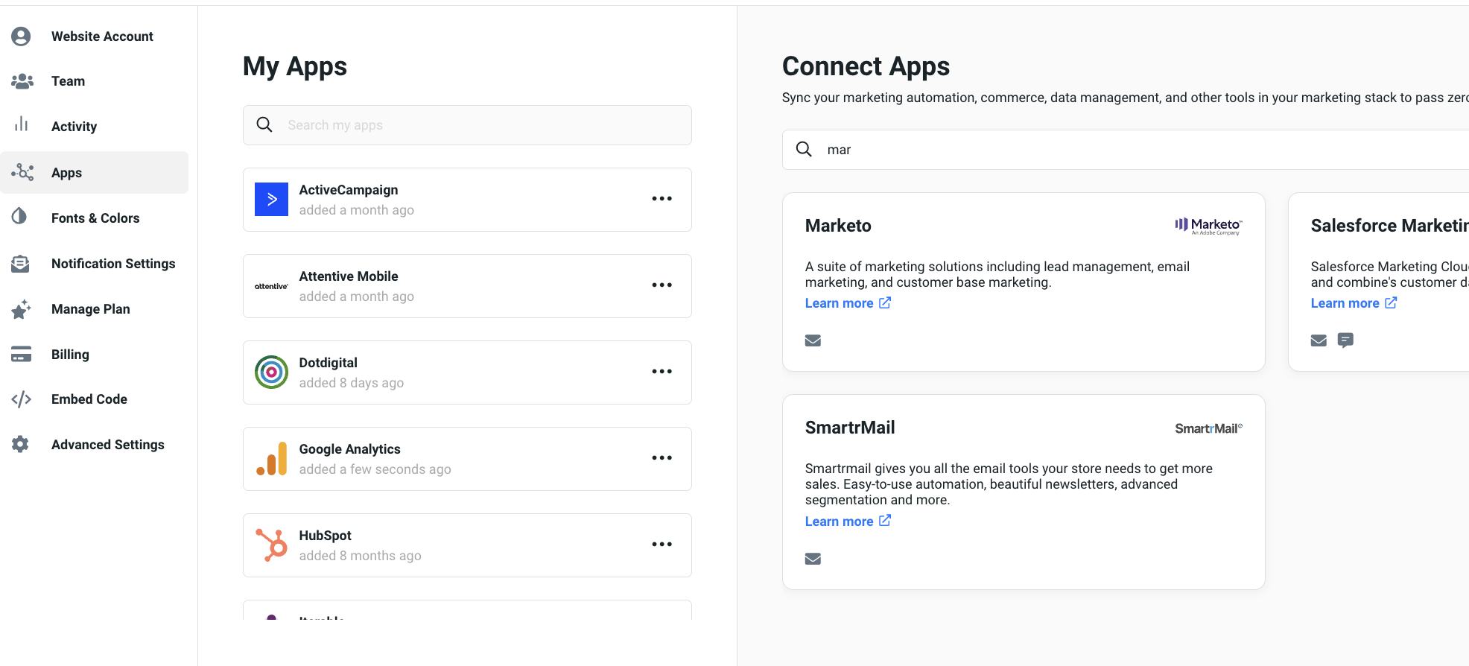Click the Activity bar chart icon
1469x666 pixels.
click(x=22, y=124)
